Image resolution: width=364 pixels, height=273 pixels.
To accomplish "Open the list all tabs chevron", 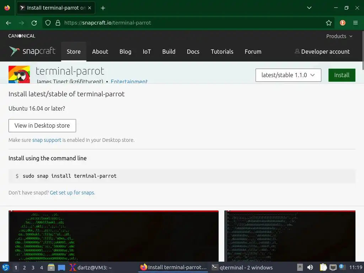I will click(x=309, y=8).
